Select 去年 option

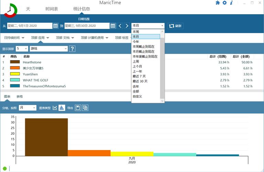[x=146, y=86]
